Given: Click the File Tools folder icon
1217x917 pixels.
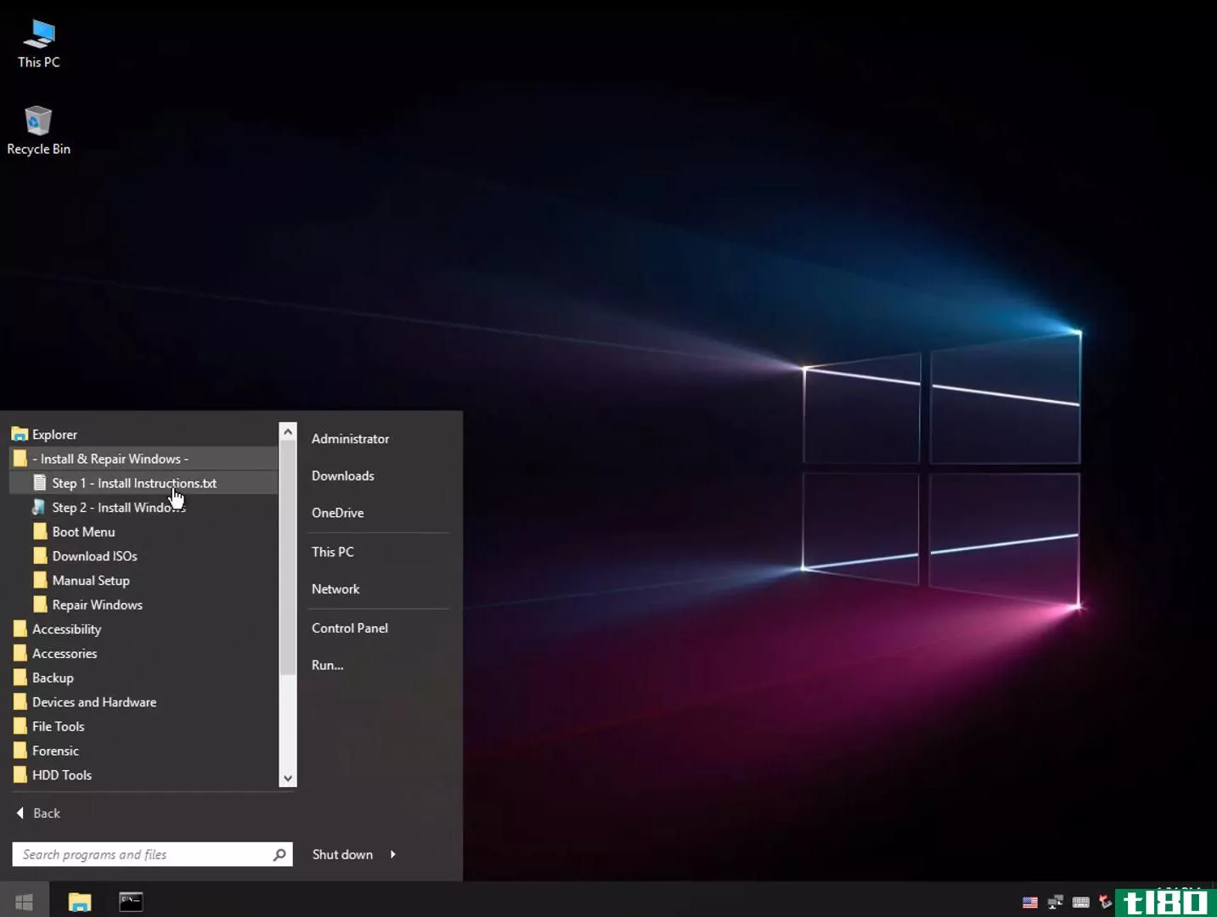Looking at the screenshot, I should click(20, 727).
